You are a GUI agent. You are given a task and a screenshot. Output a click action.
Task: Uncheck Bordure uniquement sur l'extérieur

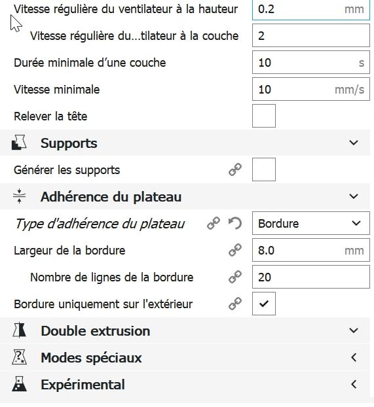pos(264,304)
